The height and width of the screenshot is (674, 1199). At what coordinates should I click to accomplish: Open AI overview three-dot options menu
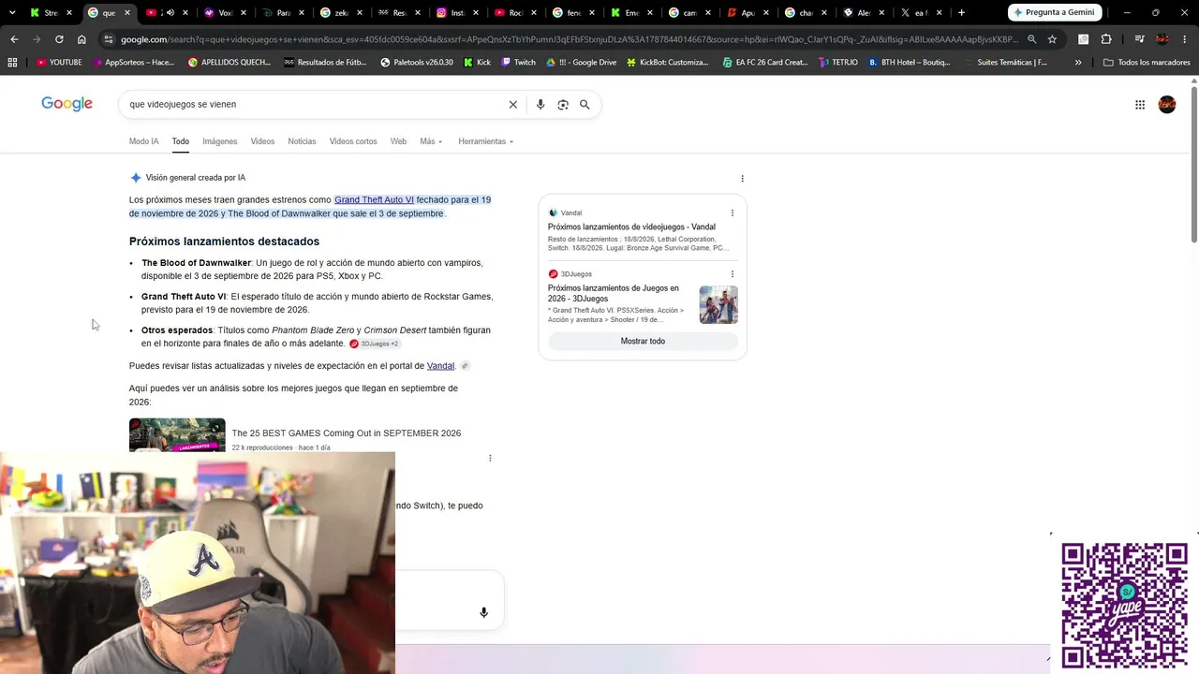click(x=742, y=179)
